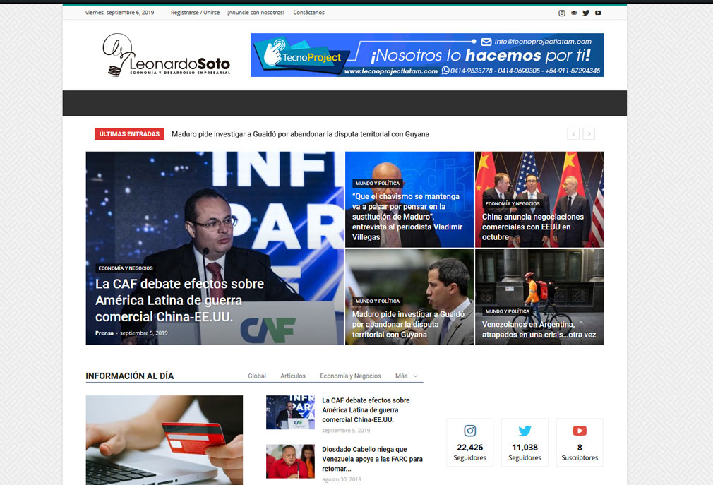Click ÚLTIMAS ENTRADAS red label
This screenshot has height=485, width=713.
pos(130,134)
